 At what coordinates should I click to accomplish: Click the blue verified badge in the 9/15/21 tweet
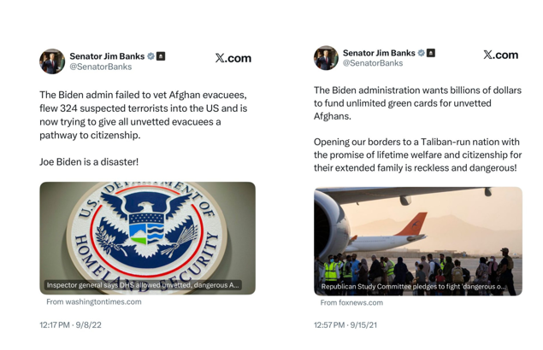coord(421,53)
